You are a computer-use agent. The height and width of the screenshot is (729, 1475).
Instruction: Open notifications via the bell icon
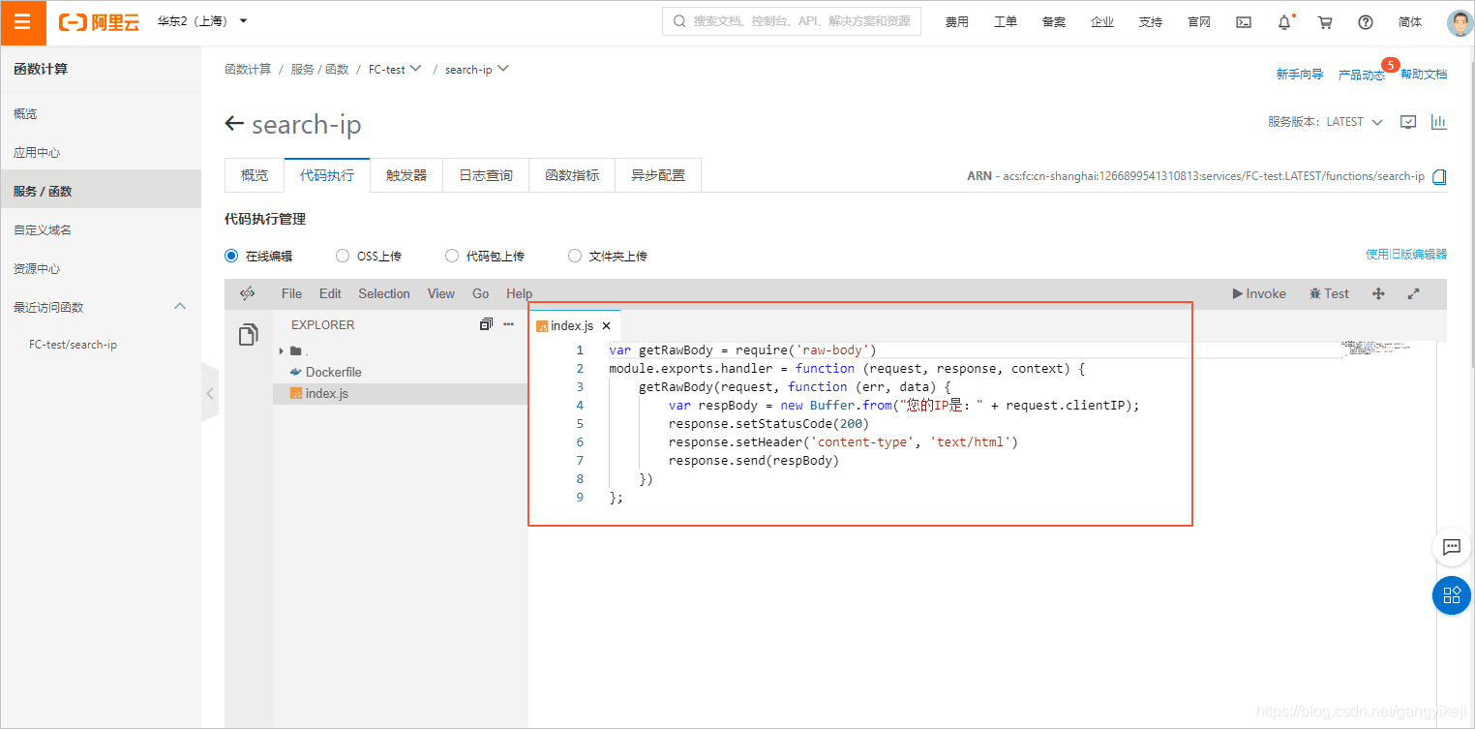click(x=1284, y=21)
